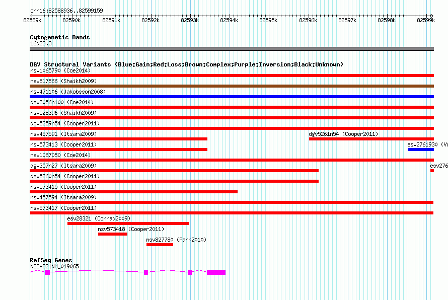Image resolution: width=448 pixels, height=300 pixels.
Task: Click the NECAB2 exon at 82593k
Action: point(190,272)
